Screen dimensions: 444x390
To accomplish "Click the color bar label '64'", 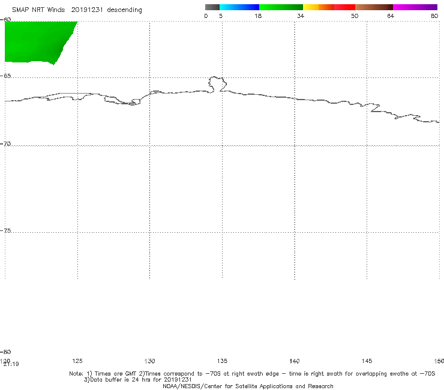I will pyautogui.click(x=391, y=16).
